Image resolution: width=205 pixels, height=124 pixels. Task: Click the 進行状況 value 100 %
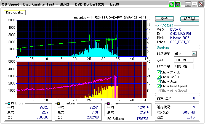click(x=191, y=107)
